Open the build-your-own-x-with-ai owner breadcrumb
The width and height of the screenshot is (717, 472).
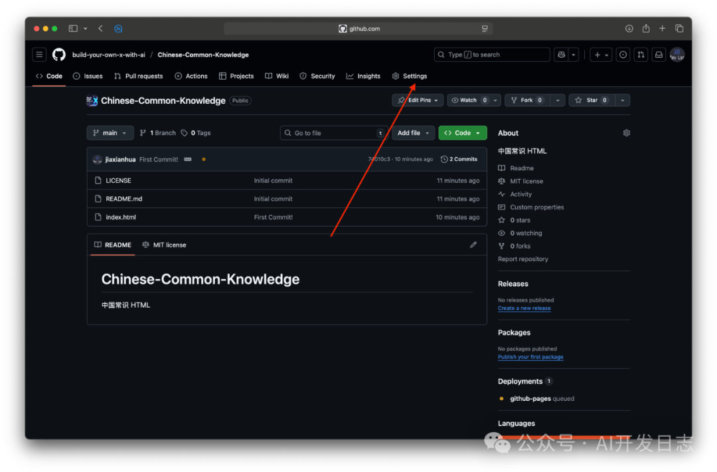pos(108,55)
